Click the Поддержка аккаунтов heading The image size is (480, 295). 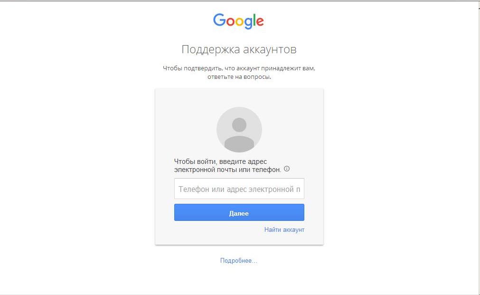[239, 49]
